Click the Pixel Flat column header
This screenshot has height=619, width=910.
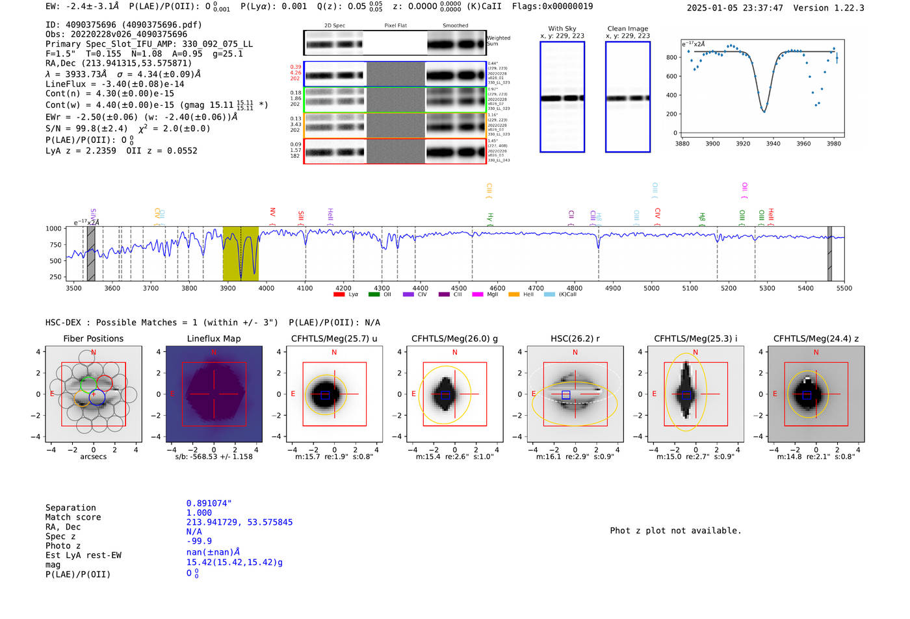(395, 26)
